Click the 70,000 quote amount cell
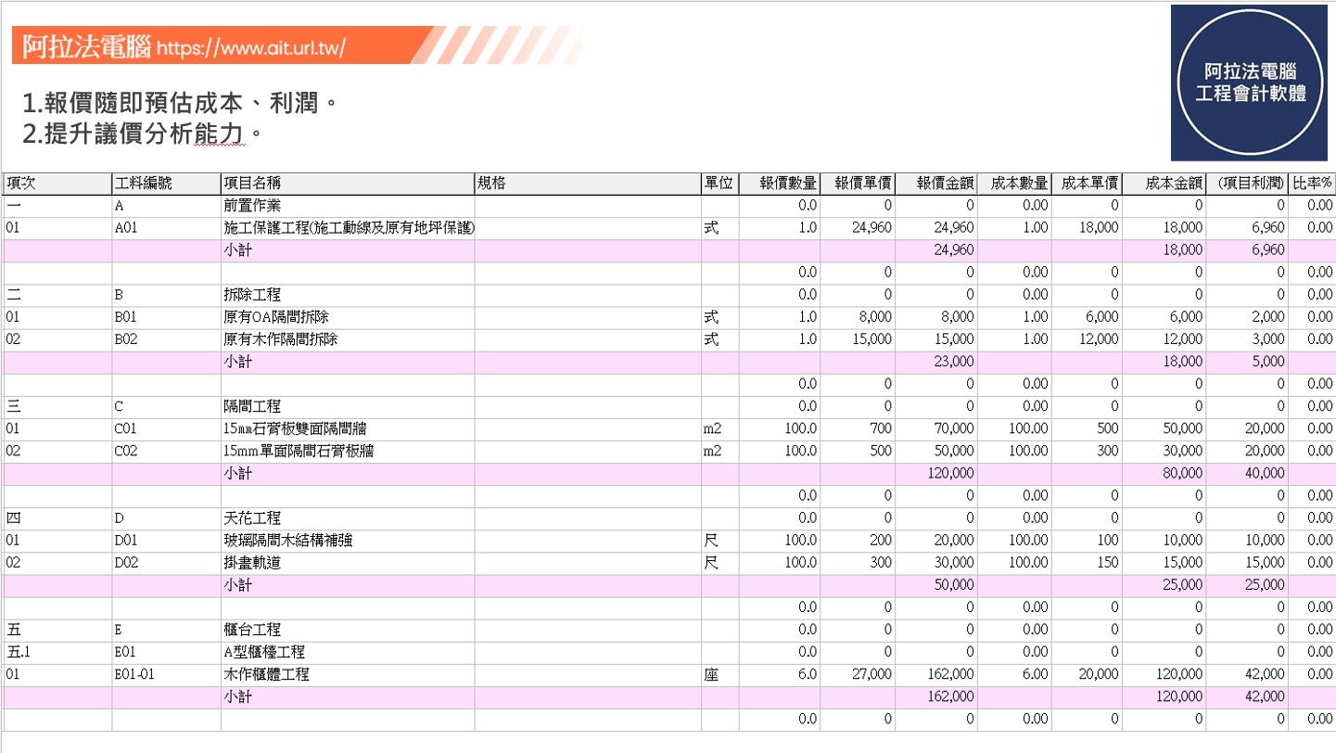Viewport: 1336px width, 753px height. (x=936, y=428)
